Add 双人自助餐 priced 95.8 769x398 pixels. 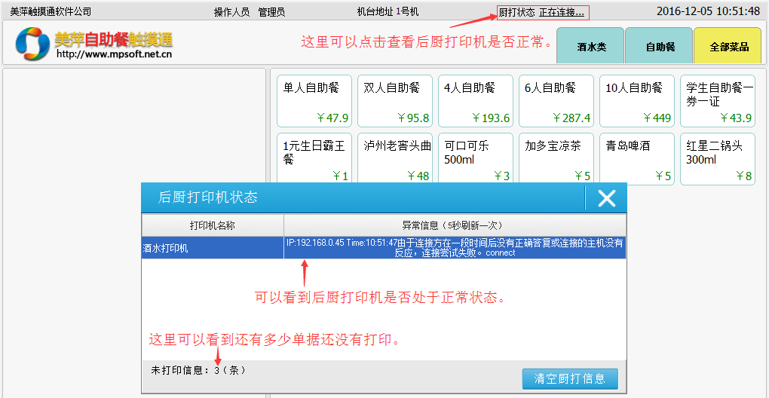pos(395,101)
